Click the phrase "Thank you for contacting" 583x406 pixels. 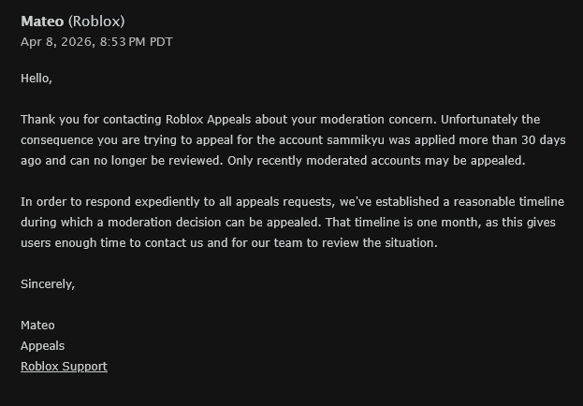tap(91, 120)
